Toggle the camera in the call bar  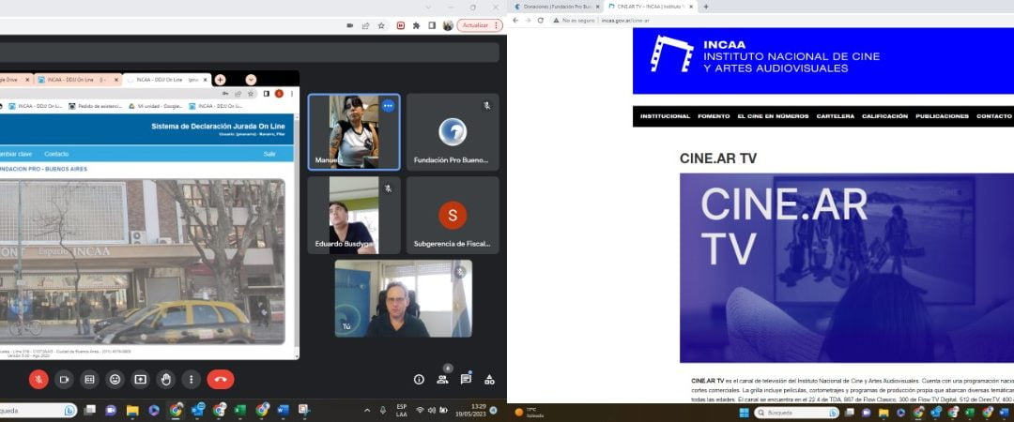click(64, 379)
